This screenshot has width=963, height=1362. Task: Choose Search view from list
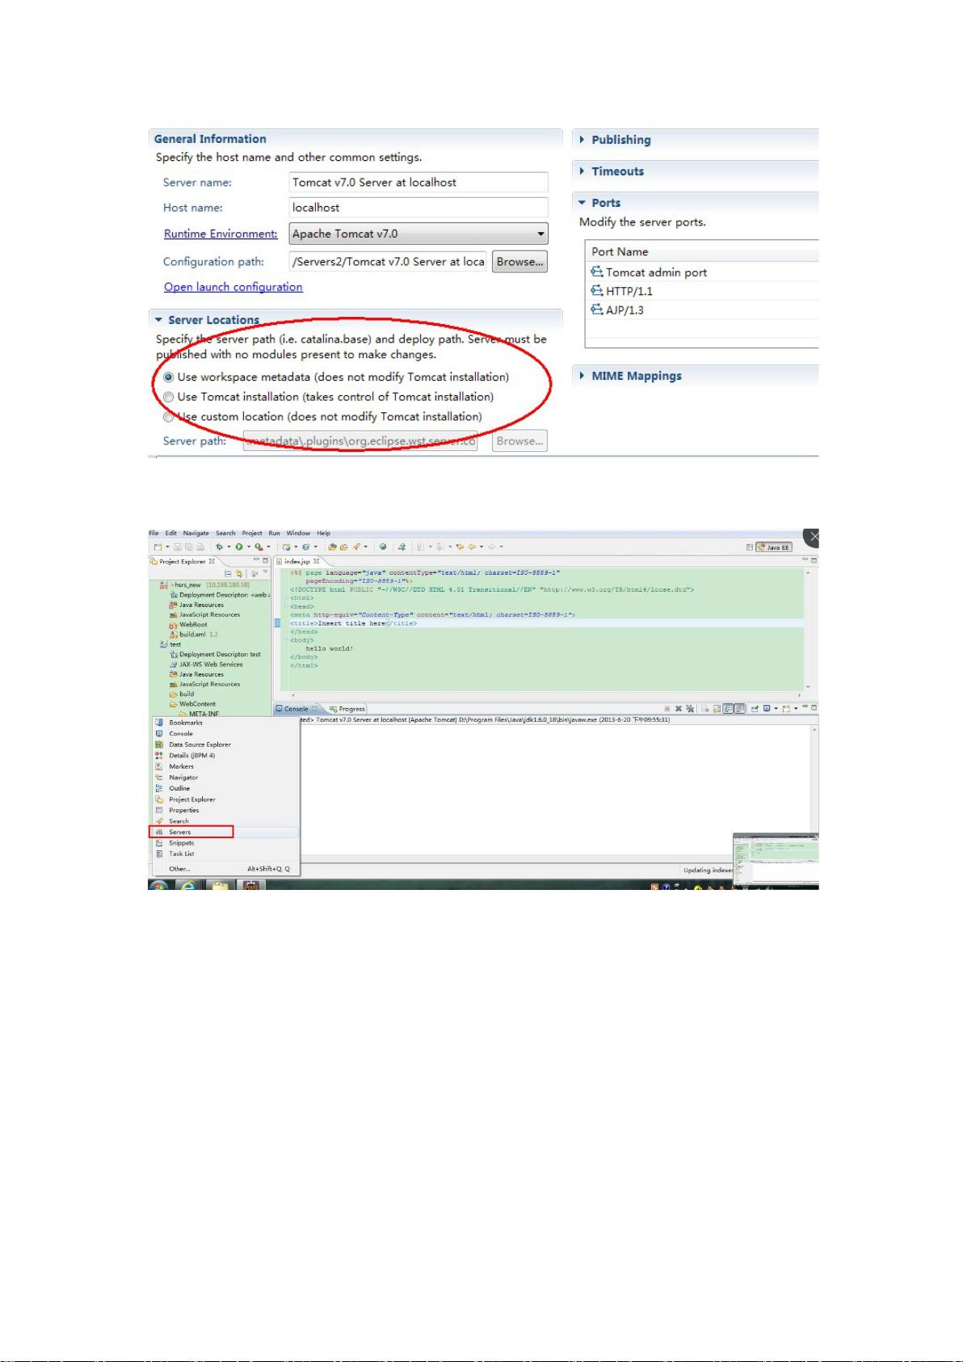[226, 821]
